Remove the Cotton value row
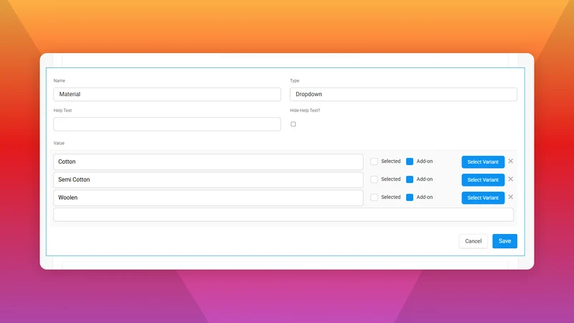574x323 pixels. coord(511,161)
